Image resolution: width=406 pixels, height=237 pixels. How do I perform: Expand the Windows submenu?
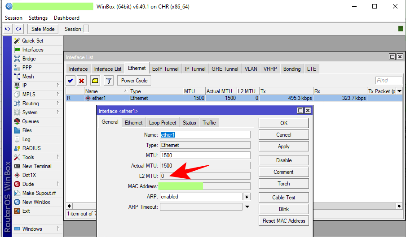(x=58, y=228)
